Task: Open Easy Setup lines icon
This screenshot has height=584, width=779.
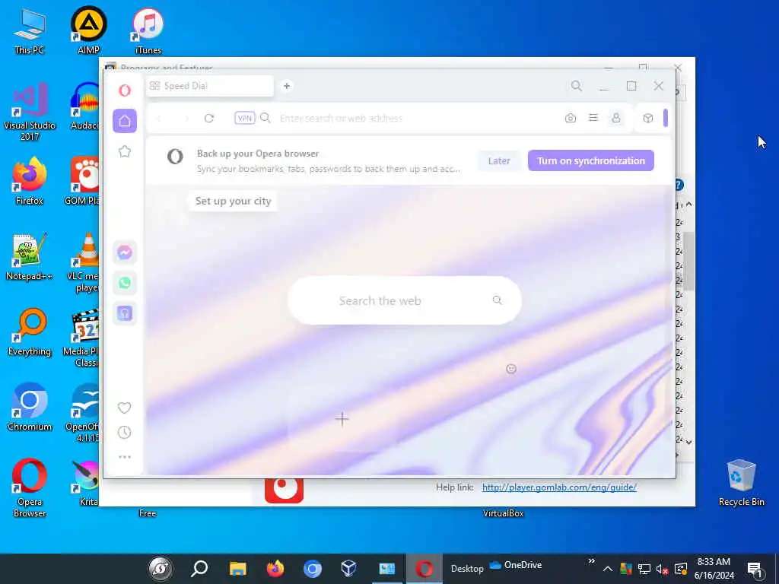Action: pos(593,118)
